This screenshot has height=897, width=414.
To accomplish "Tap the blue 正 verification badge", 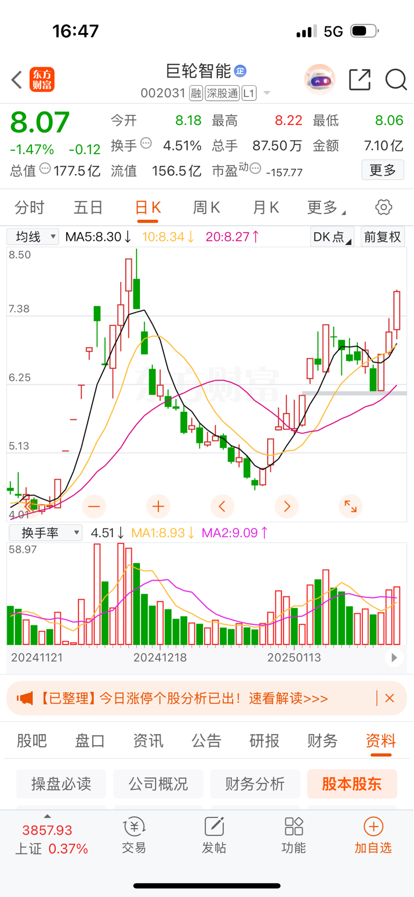I will 240,71.
